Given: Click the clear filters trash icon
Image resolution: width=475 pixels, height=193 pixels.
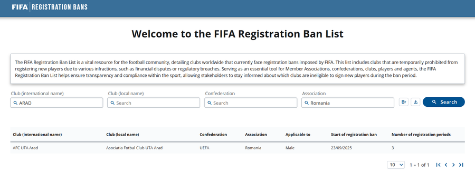Looking at the screenshot, I should pyautogui.click(x=404, y=102).
